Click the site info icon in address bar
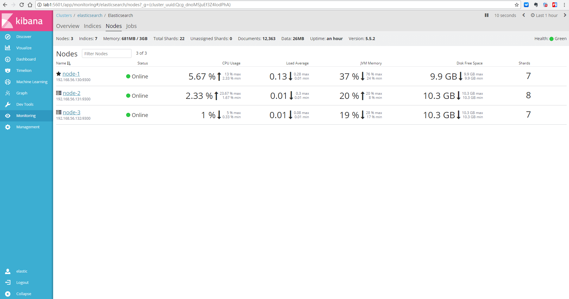The height and width of the screenshot is (299, 569). coord(39,5)
